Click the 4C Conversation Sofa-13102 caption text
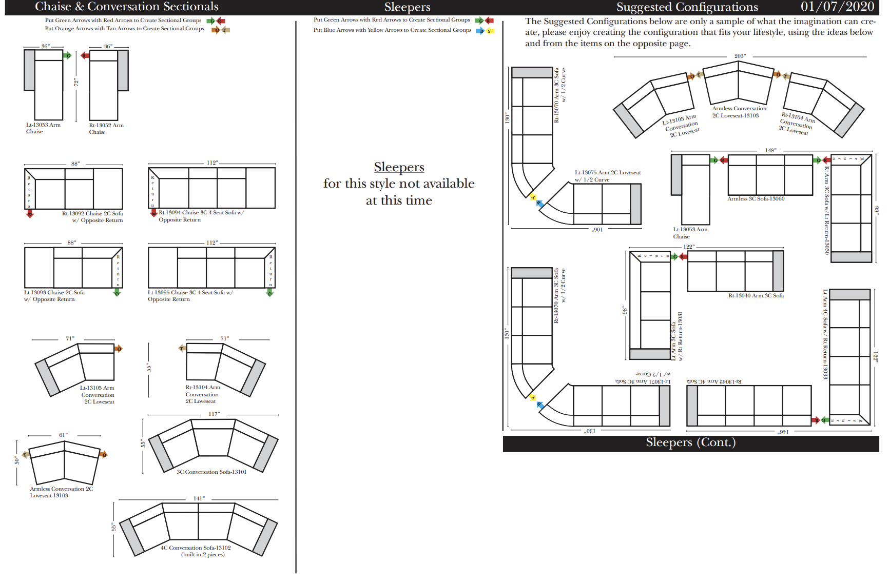The height and width of the screenshot is (585, 889). (196, 548)
